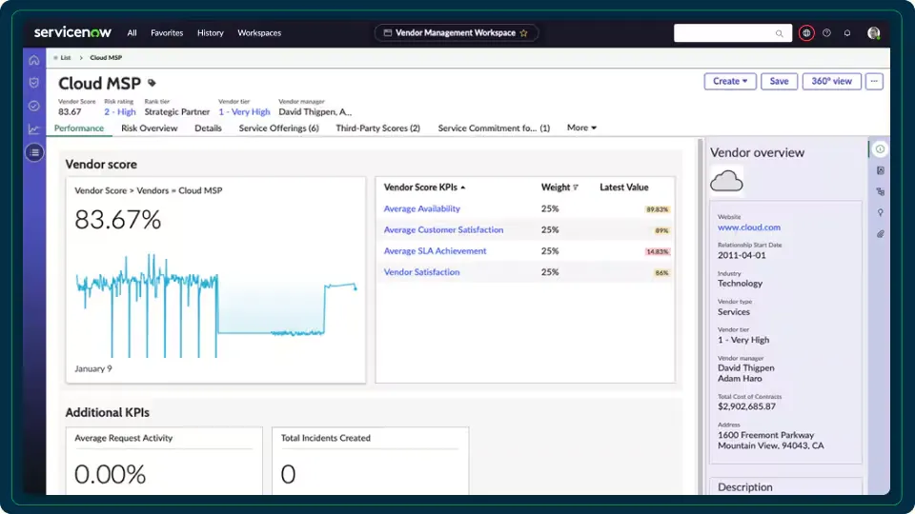Switch to the Risk Overview tab

150,128
